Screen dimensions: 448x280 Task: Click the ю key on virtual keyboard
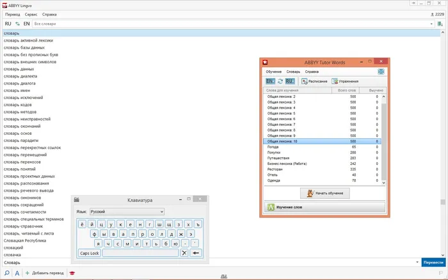point(175,244)
